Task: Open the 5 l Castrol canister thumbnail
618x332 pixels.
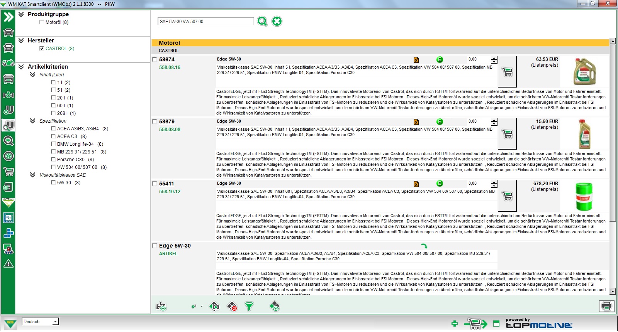Action: click(x=585, y=72)
